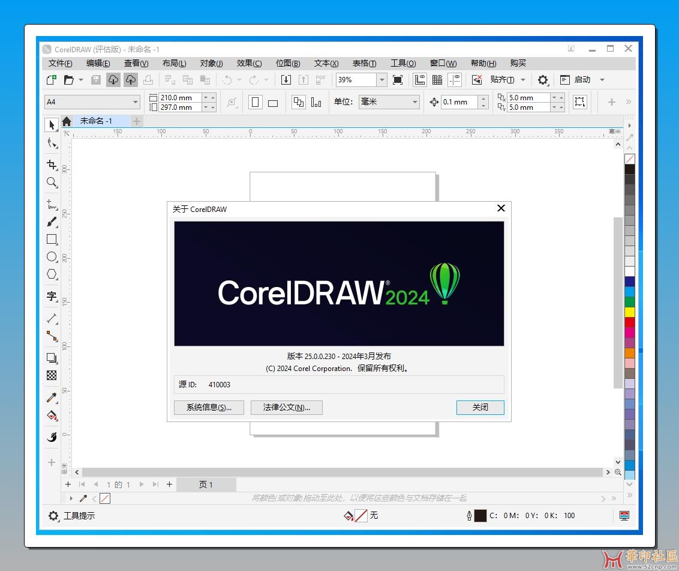Increase nudge distance 0.1 mm stepper
This screenshot has width=679, height=571.
point(483,98)
